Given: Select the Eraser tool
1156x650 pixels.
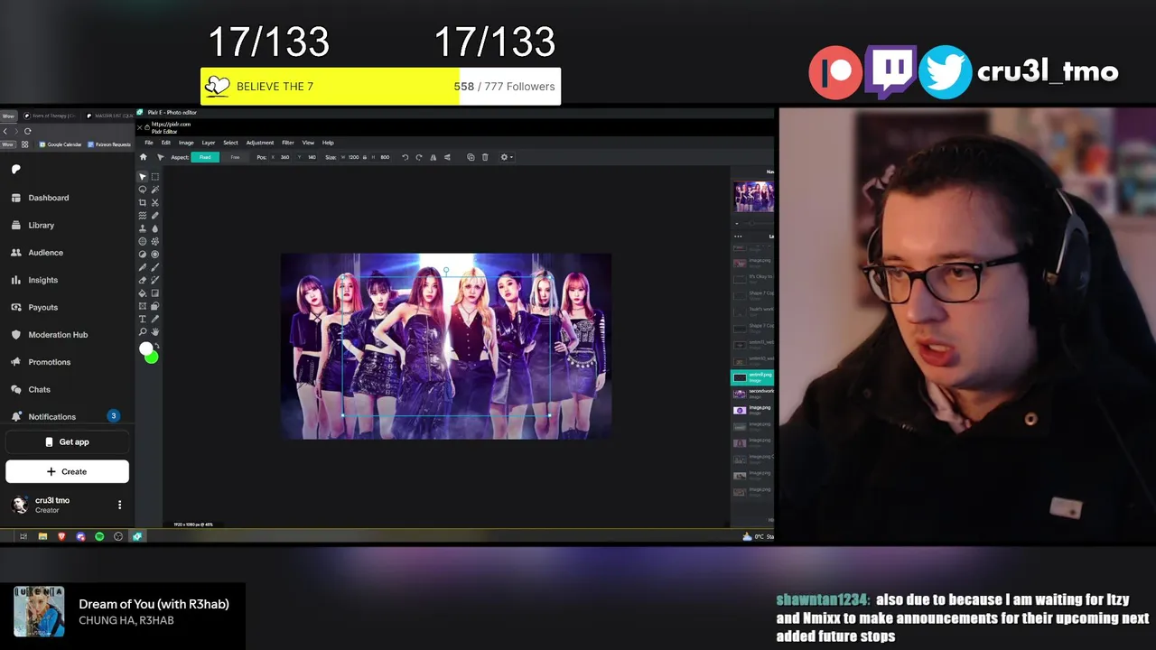Looking at the screenshot, I should point(143,280).
